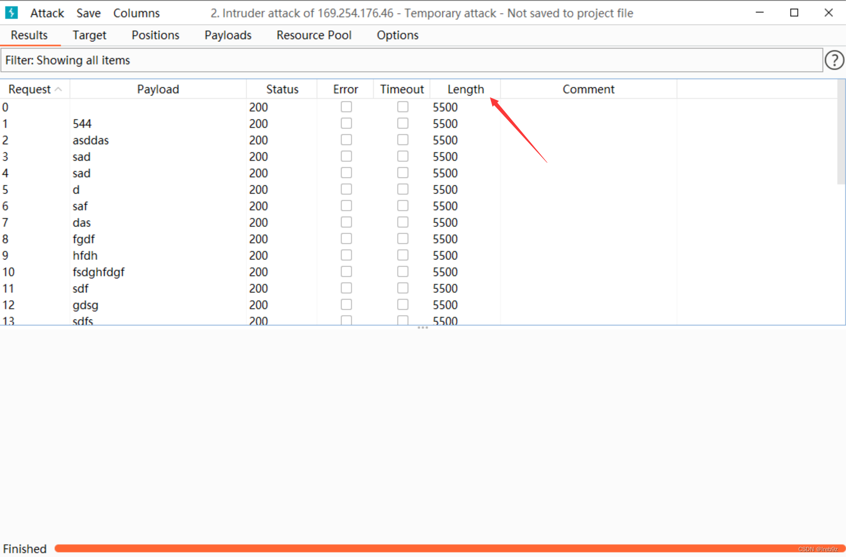The width and height of the screenshot is (846, 557).
Task: Open the Save menu
Action: [88, 13]
